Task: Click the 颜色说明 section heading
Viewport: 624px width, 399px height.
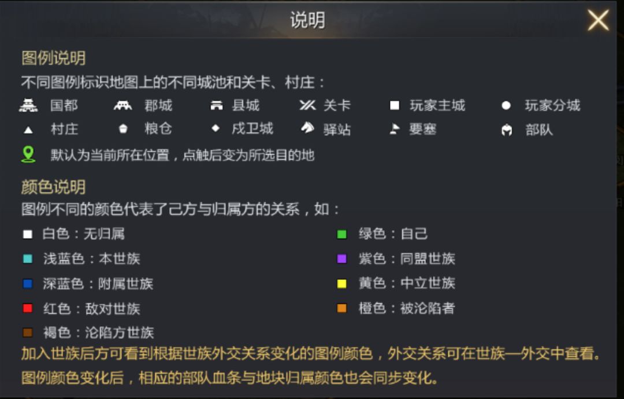Action: [x=53, y=187]
